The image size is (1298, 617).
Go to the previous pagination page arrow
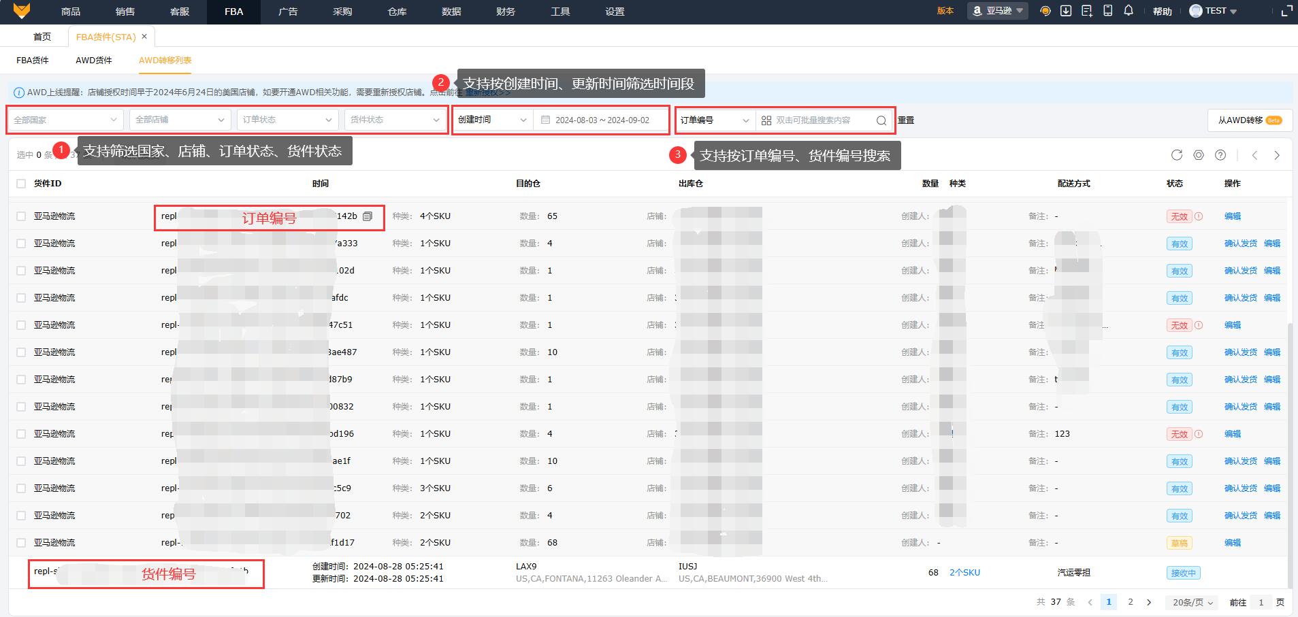click(x=1090, y=602)
